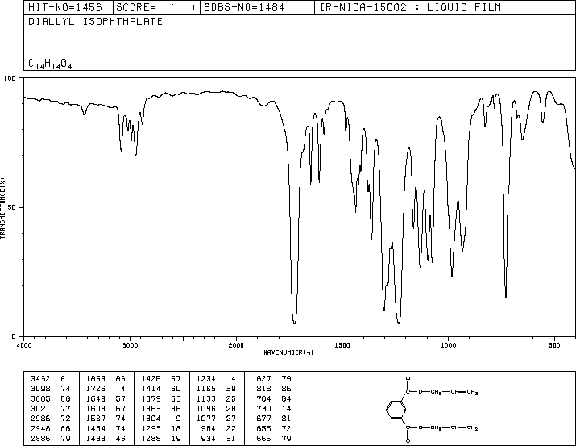
Task: Select peak value 3098 in the table
Action: [x=40, y=388]
